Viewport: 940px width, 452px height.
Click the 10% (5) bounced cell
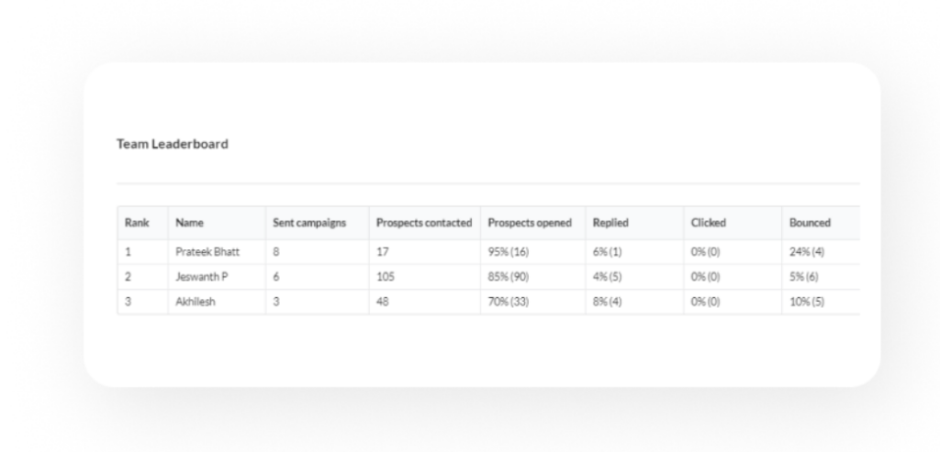pyautogui.click(x=806, y=302)
